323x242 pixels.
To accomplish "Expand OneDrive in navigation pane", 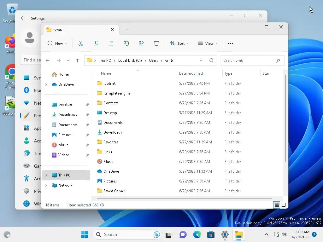I will click(x=46, y=84).
